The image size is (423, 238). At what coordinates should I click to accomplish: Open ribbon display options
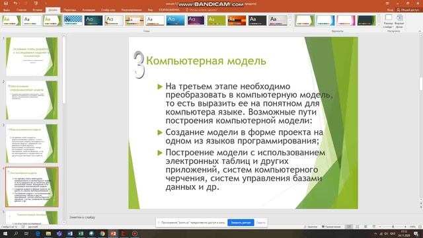pos(387,3)
